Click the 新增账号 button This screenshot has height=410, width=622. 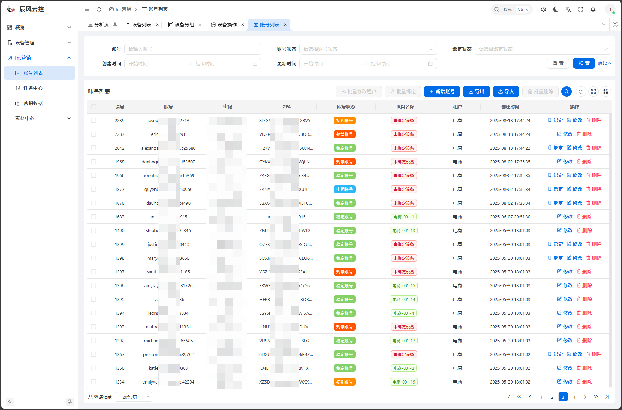(x=442, y=91)
